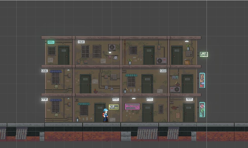Select the hanging laundry on top-floor clothesline
Screen dimensions: 248x148
113,57
